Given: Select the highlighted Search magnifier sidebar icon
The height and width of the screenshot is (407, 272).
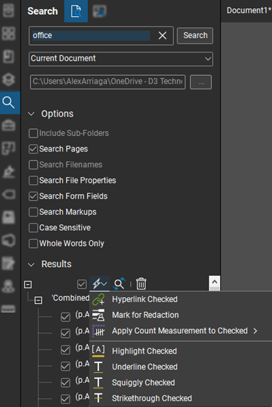Looking at the screenshot, I should (x=9, y=102).
